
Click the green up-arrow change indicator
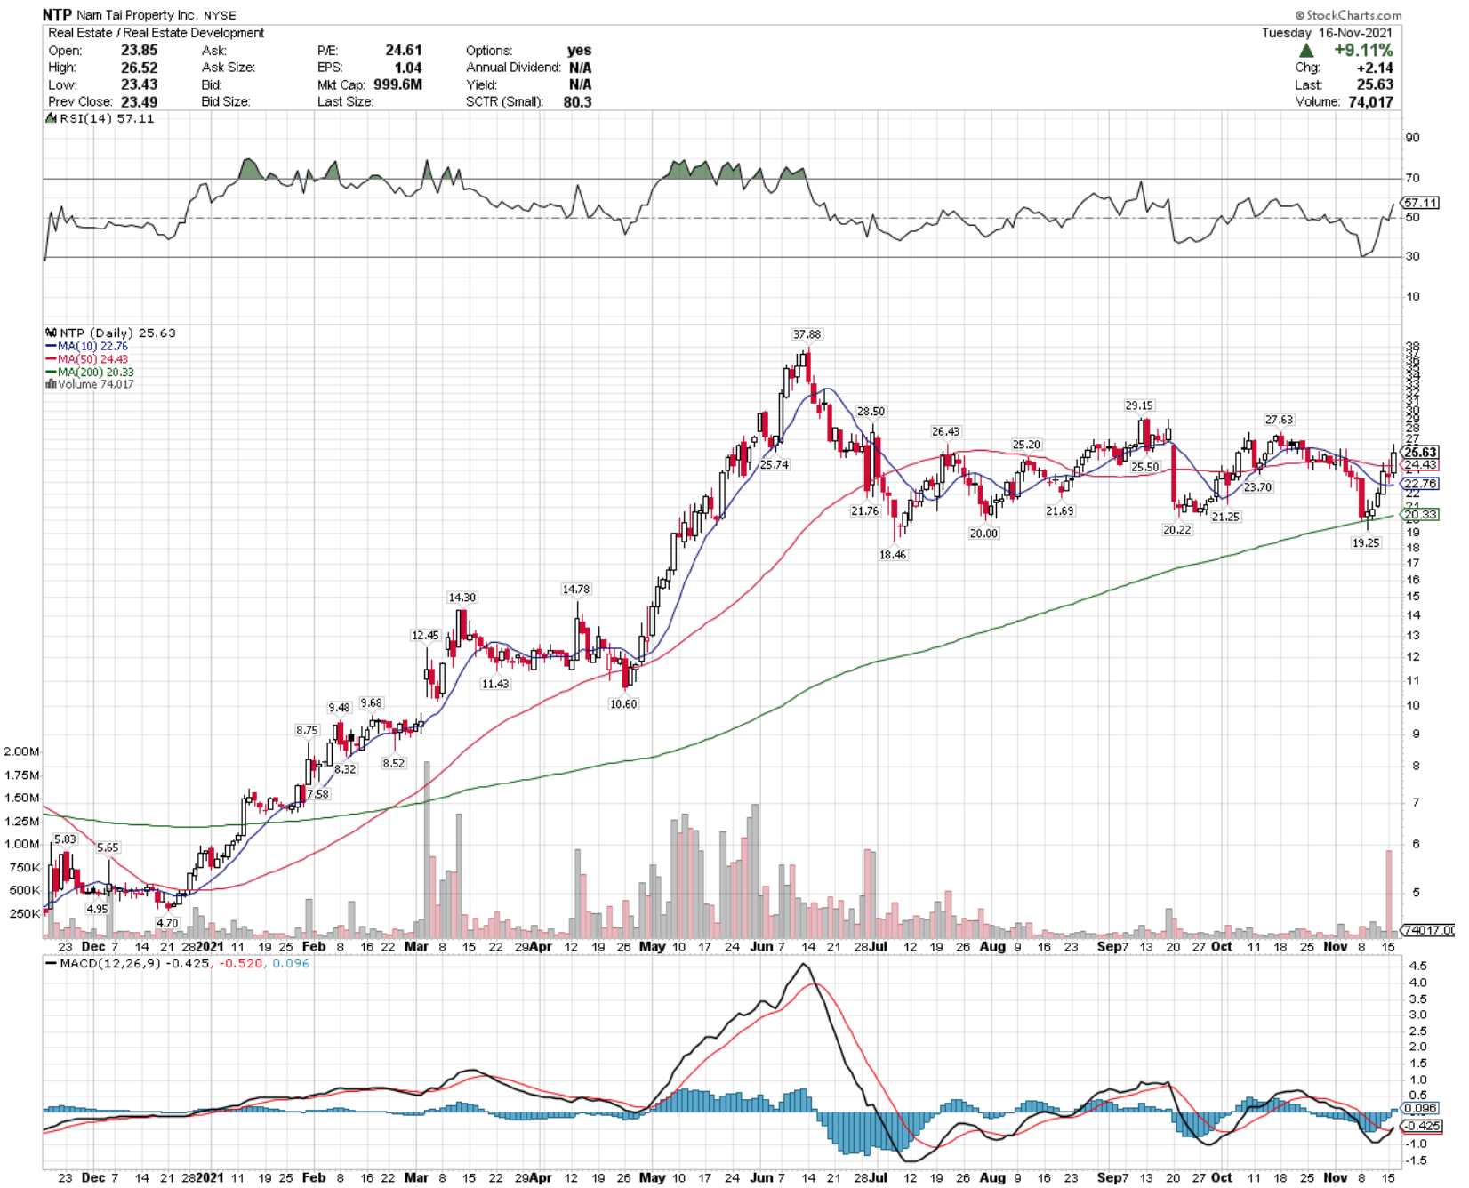[1306, 51]
